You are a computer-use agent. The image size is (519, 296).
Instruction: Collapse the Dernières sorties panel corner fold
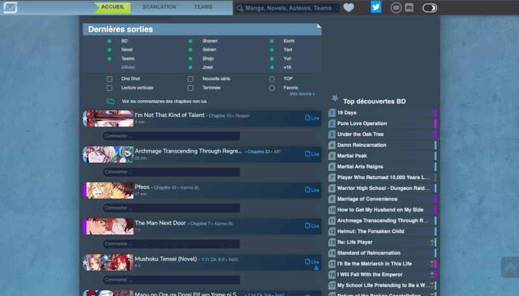(318, 27)
